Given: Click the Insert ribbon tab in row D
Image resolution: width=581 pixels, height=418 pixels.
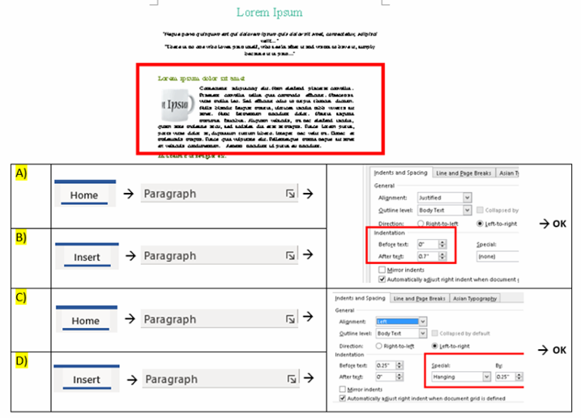Looking at the screenshot, I should point(87,379).
